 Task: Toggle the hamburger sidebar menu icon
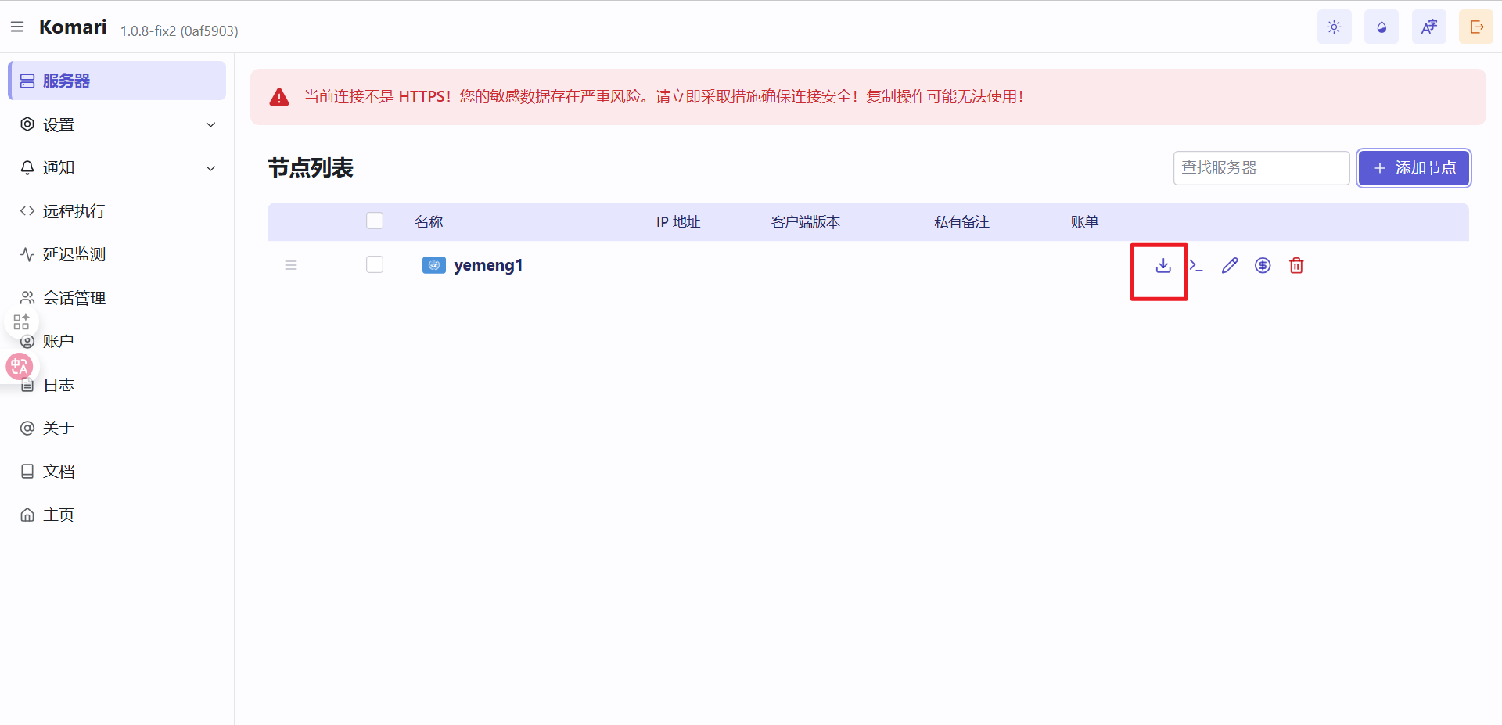click(17, 27)
